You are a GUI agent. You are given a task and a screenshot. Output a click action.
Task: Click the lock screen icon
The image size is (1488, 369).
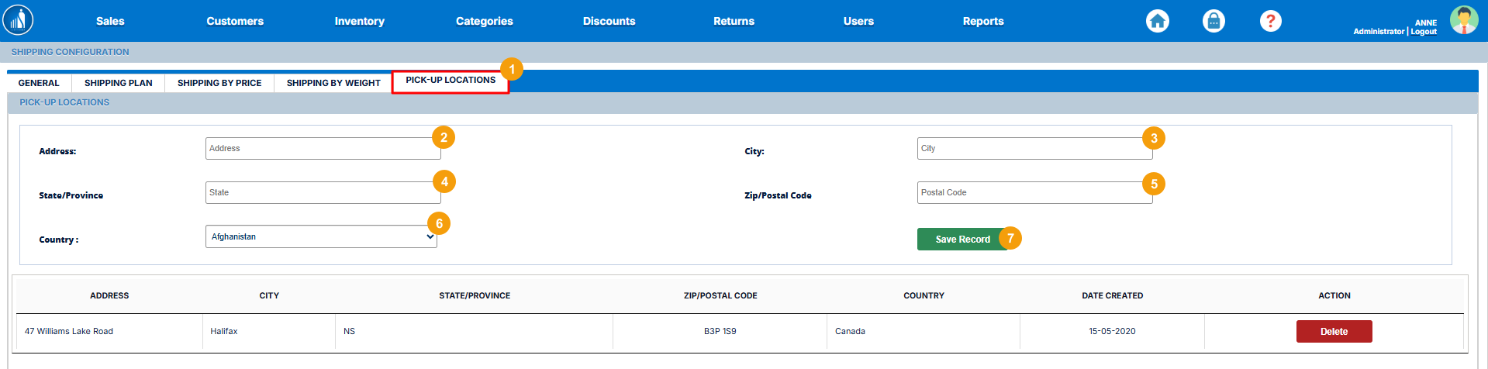coord(1214,21)
